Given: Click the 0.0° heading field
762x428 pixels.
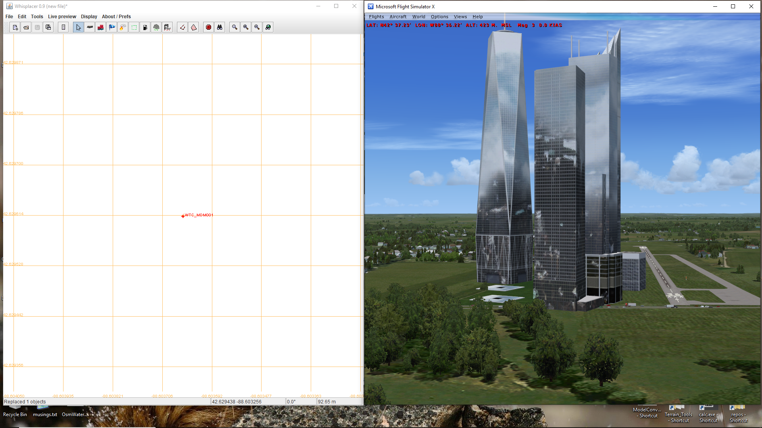Looking at the screenshot, I should 301,402.
